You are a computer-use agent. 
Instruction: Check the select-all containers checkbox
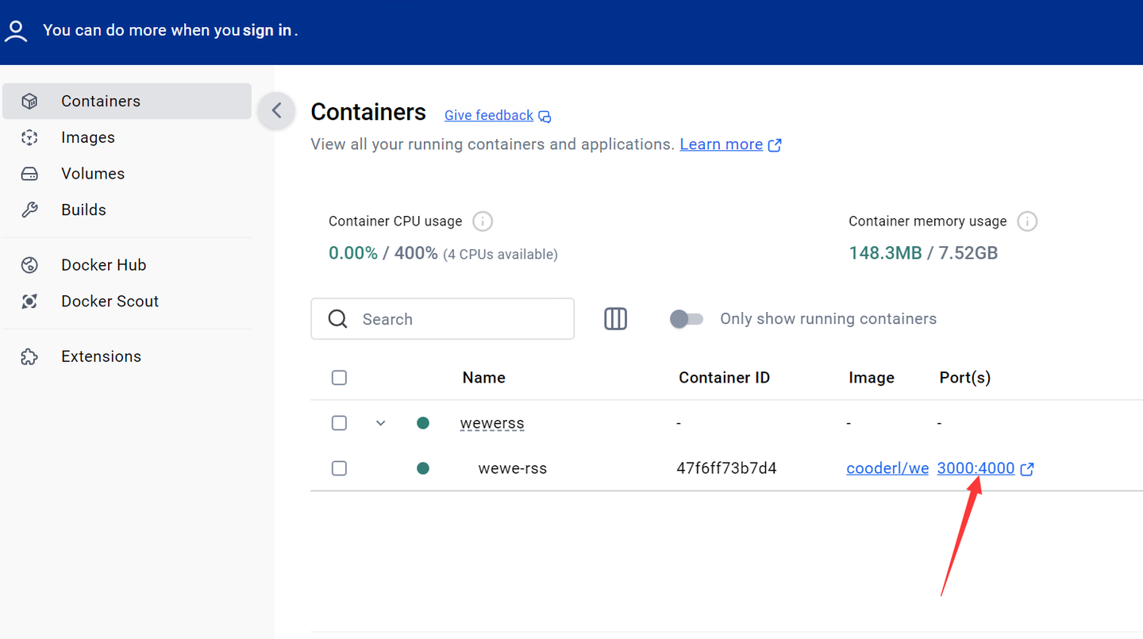tap(339, 377)
